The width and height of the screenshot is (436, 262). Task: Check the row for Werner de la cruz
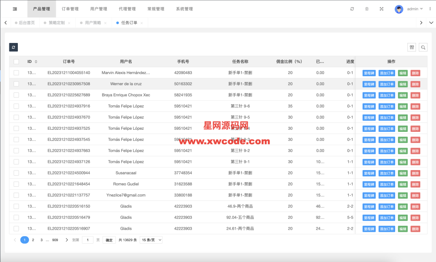16,84
